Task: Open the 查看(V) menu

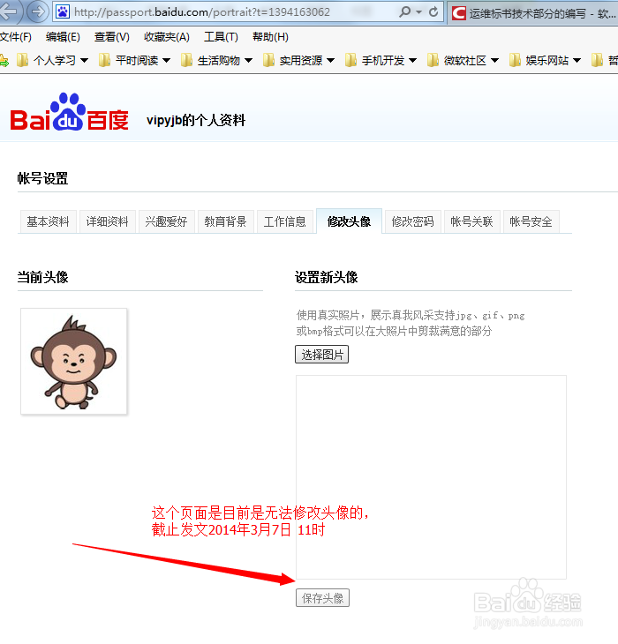Action: (112, 37)
